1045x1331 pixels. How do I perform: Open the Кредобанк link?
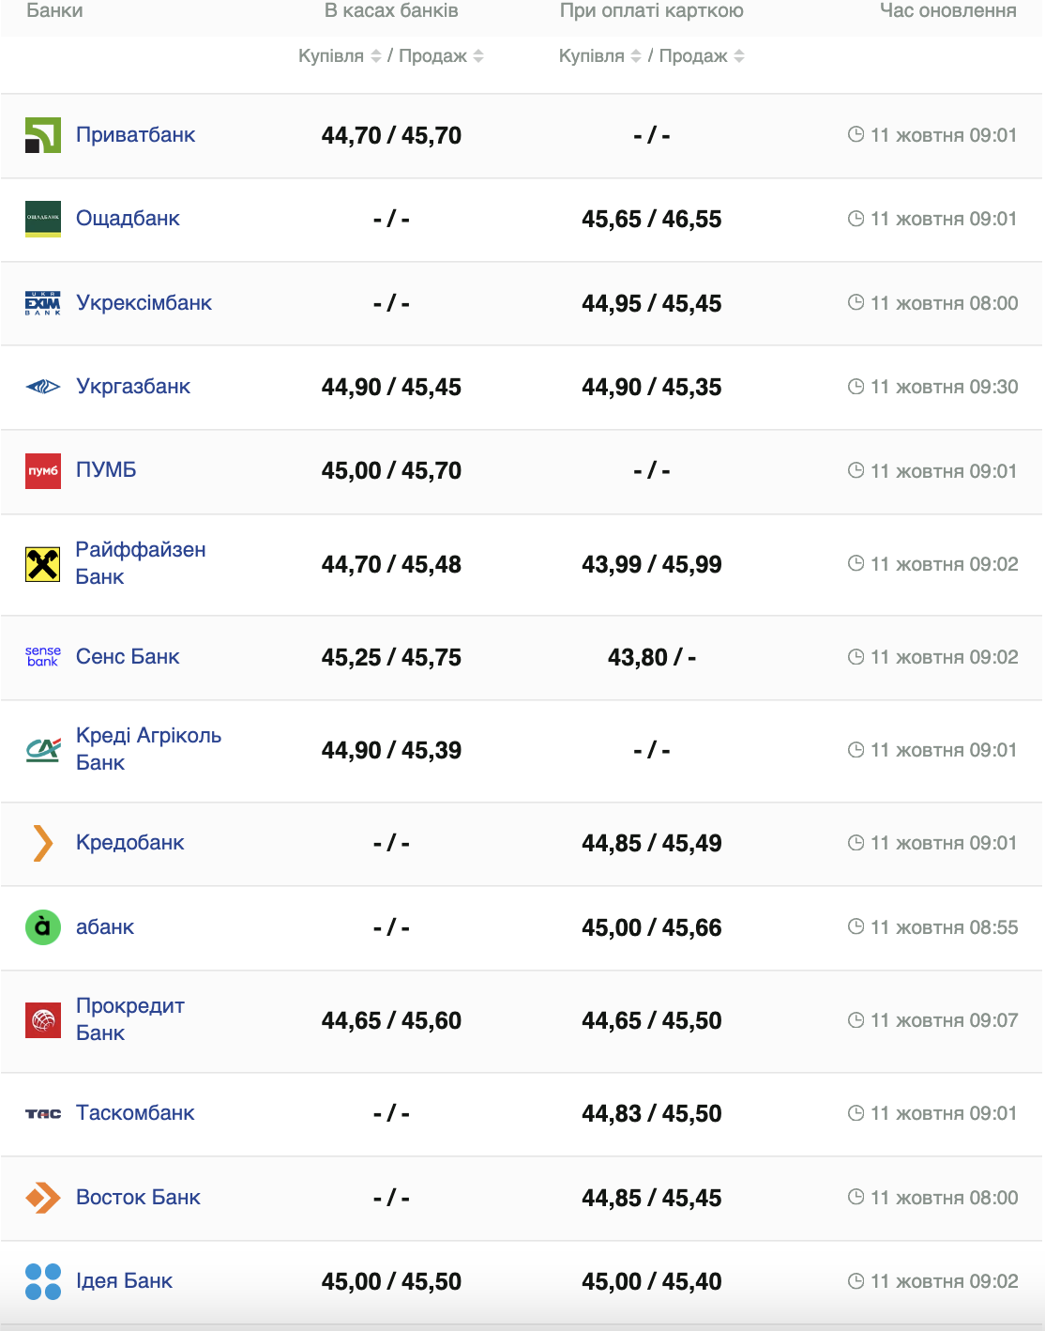(x=129, y=843)
